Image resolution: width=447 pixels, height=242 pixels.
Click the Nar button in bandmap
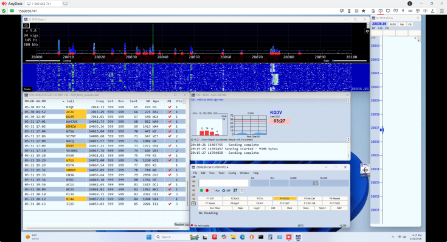402,24
